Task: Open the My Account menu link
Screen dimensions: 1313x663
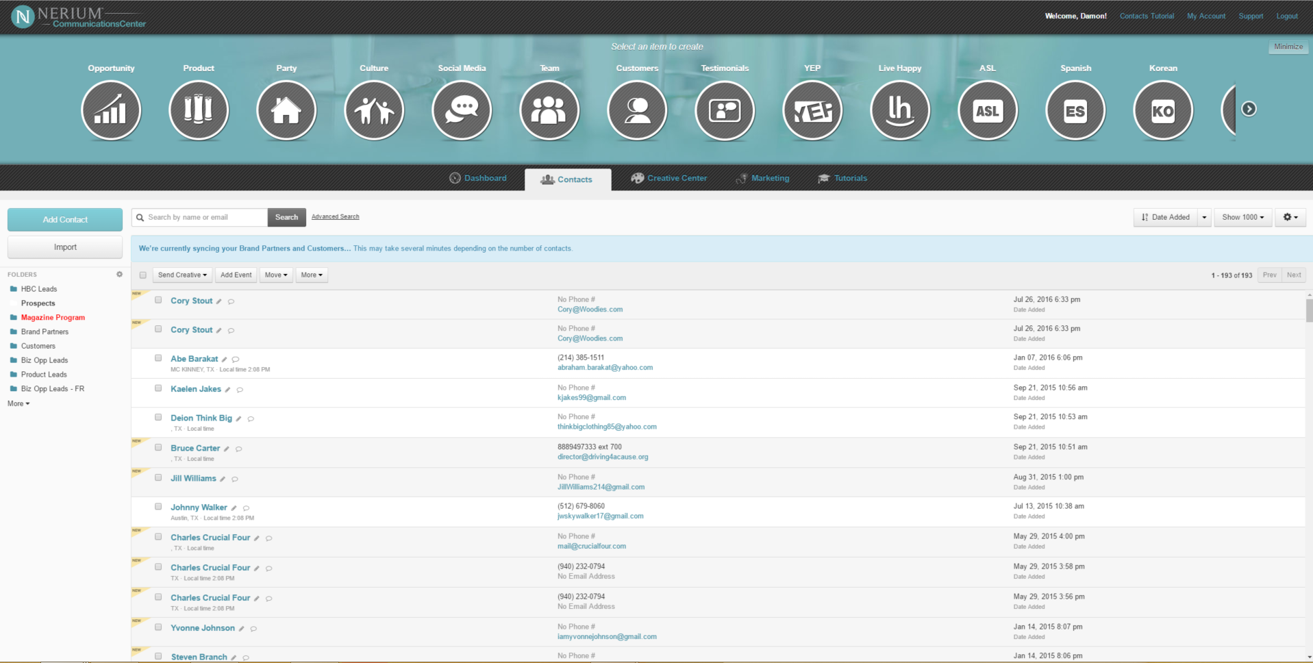Action: 1206,16
